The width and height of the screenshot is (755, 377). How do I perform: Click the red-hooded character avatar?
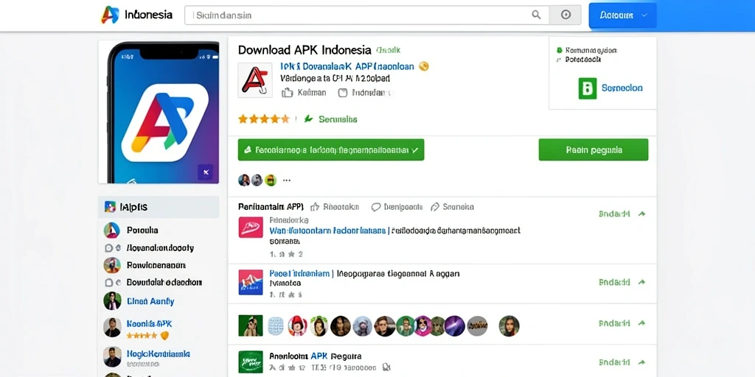pos(298,325)
